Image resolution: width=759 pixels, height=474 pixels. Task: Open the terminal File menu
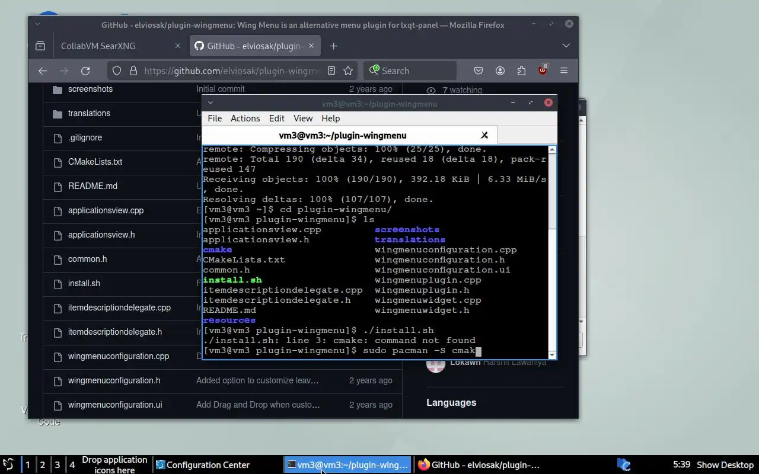pyautogui.click(x=215, y=118)
